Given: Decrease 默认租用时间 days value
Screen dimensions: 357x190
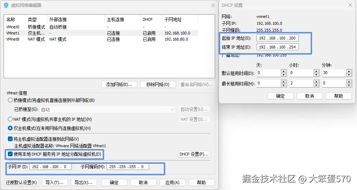Looking at the screenshot, I should pos(283,75).
